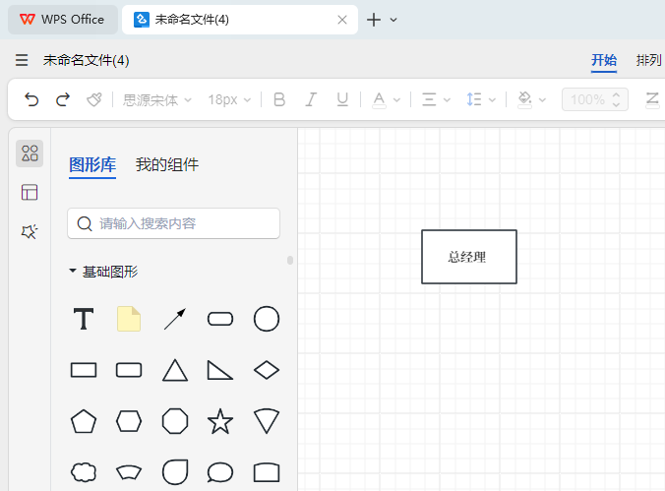Open the 思源宋体 font family dropdown
Viewport: 665px width, 491px height.
coord(157,100)
